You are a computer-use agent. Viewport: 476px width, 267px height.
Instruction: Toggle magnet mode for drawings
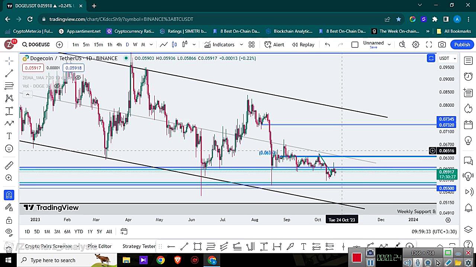click(x=9, y=195)
